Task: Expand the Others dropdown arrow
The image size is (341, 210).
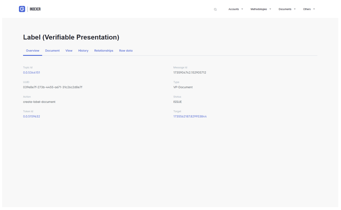Action: pos(314,9)
